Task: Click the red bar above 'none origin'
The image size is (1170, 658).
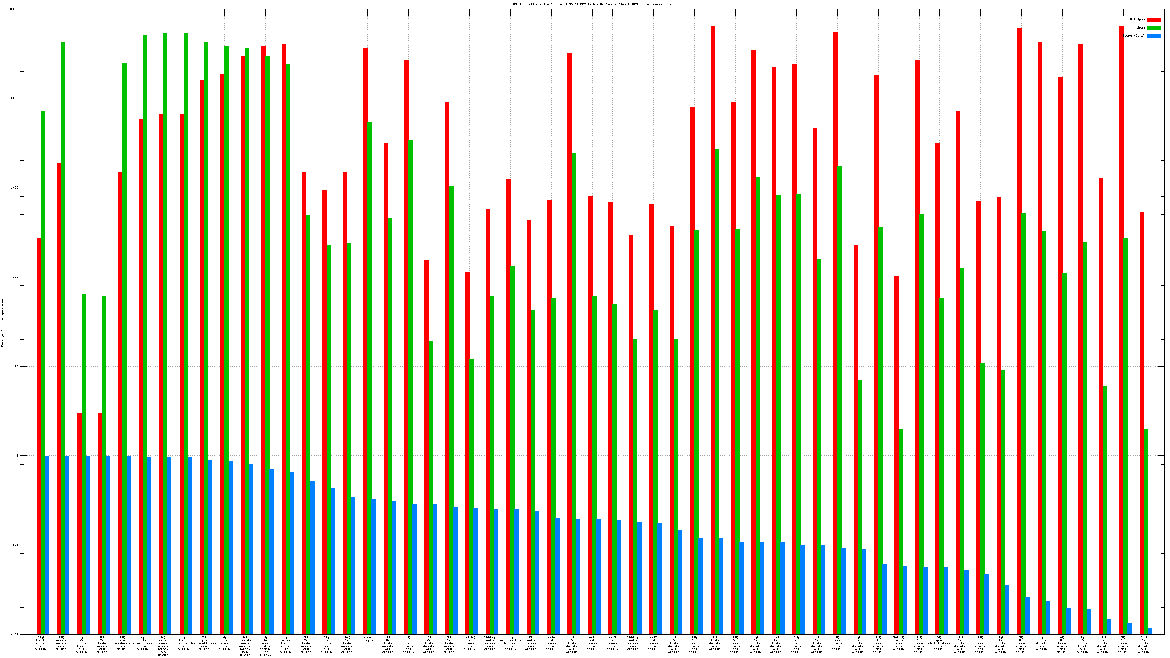Action: [365, 341]
